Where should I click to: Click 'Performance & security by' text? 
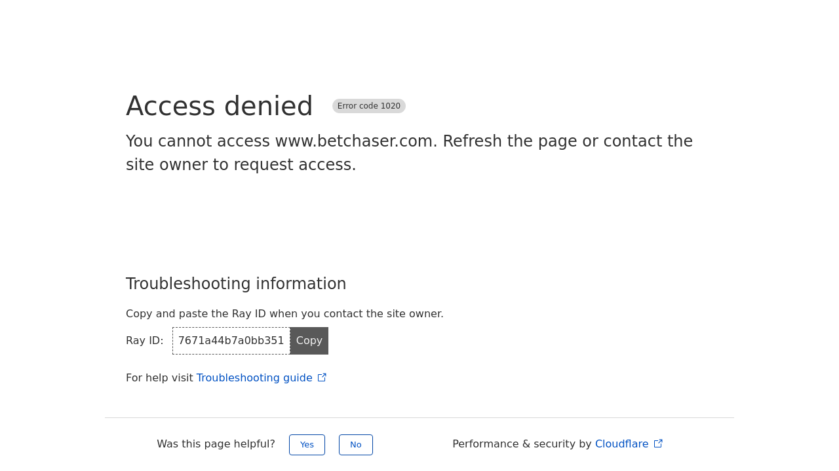pyautogui.click(x=522, y=444)
